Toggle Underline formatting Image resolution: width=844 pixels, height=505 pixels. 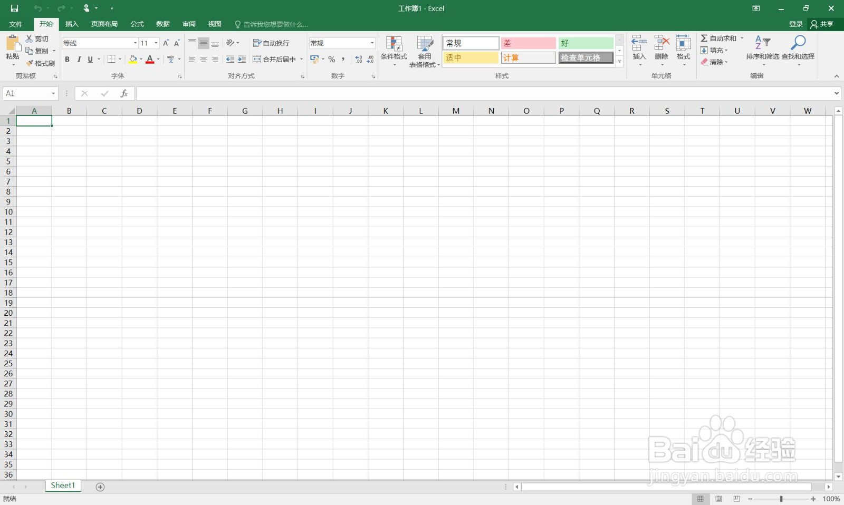90,60
